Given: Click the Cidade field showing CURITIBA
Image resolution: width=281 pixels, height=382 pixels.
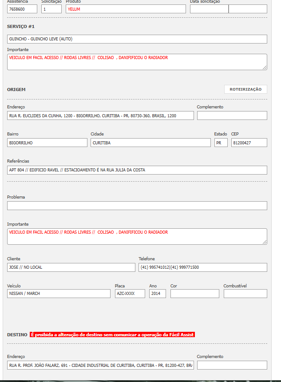Looking at the screenshot, I should tap(150, 143).
